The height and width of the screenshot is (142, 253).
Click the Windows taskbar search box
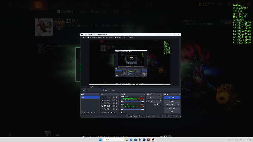click(114, 139)
